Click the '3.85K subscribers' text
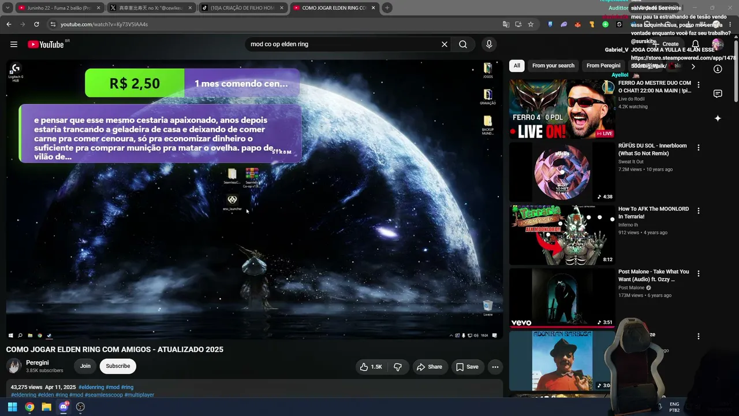This screenshot has height=416, width=739. [44, 371]
